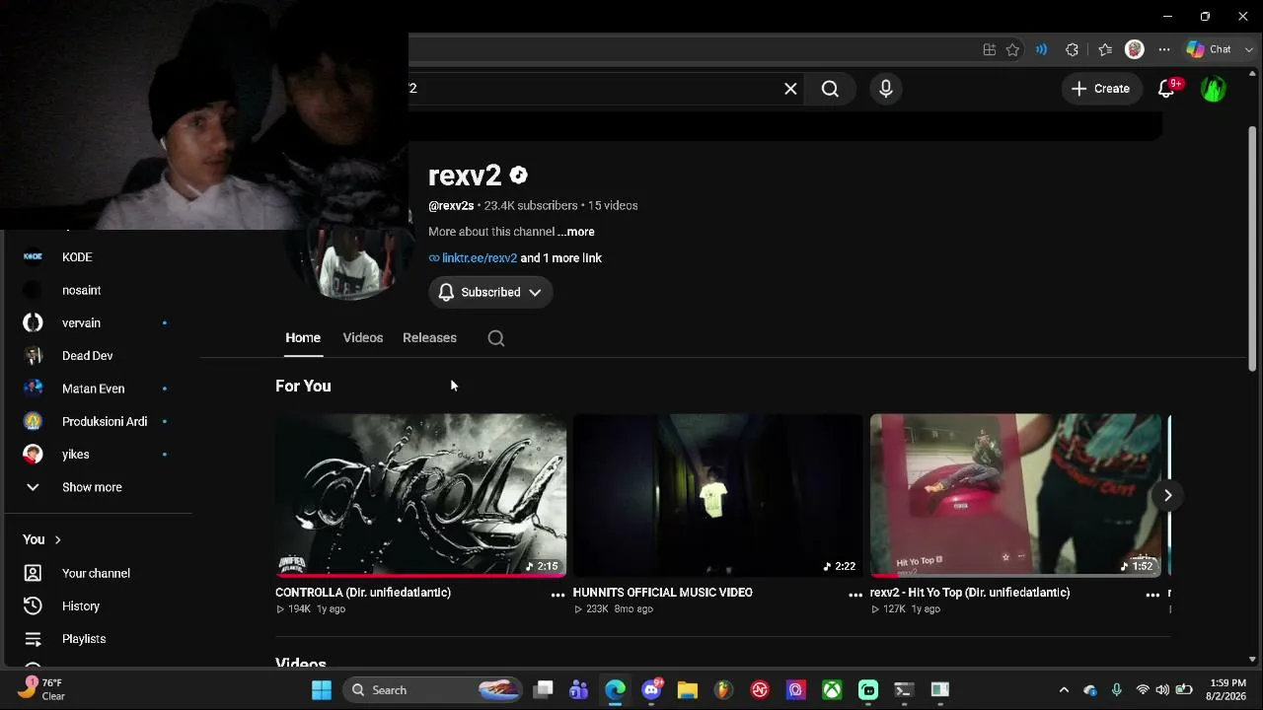
Task: Click the YouTube search magnifier button
Action: click(x=830, y=89)
